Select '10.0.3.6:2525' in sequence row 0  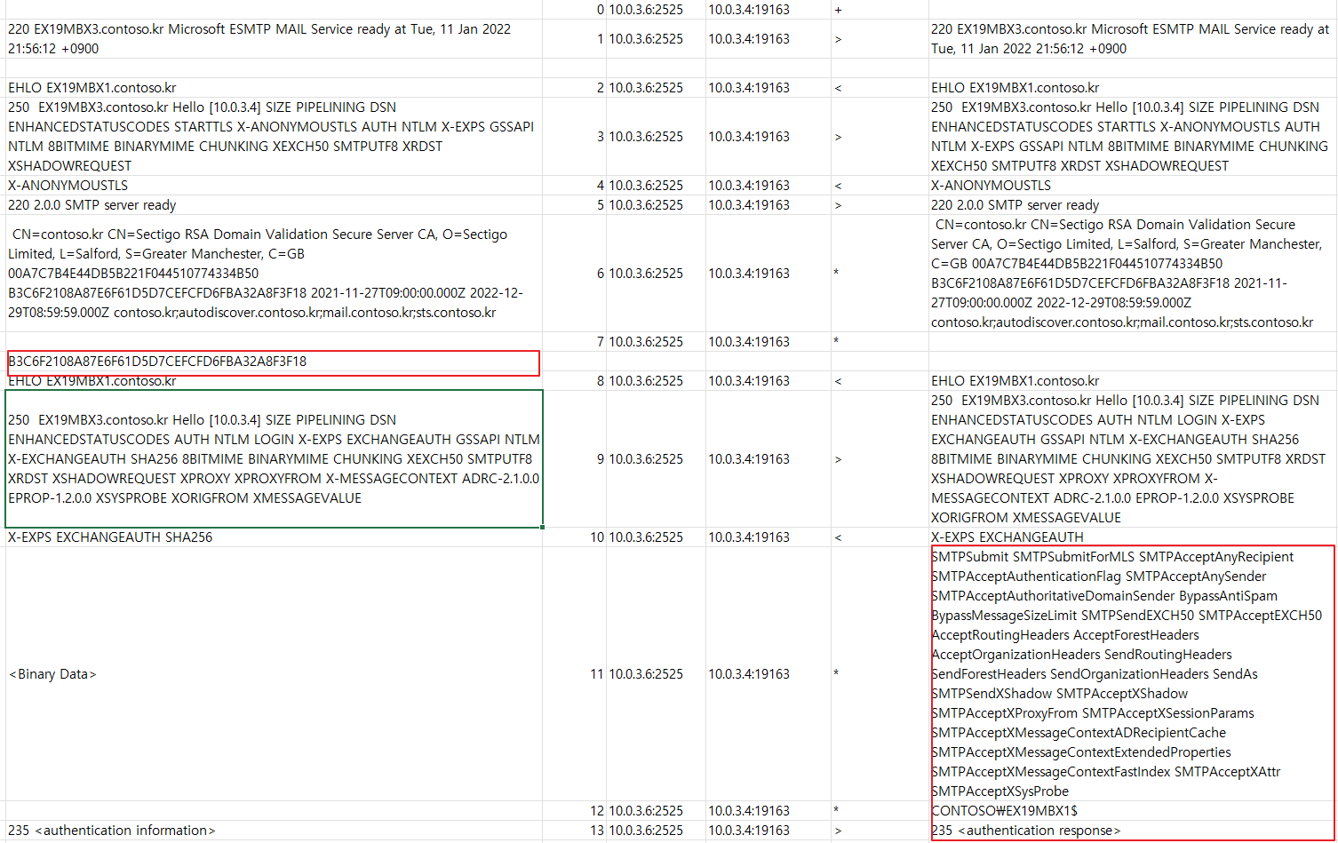point(656,10)
